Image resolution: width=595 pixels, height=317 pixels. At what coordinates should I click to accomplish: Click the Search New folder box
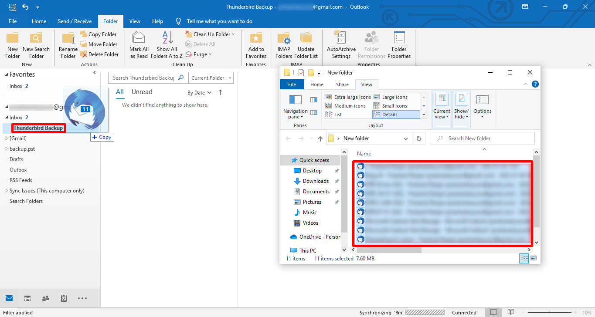pyautogui.click(x=483, y=138)
